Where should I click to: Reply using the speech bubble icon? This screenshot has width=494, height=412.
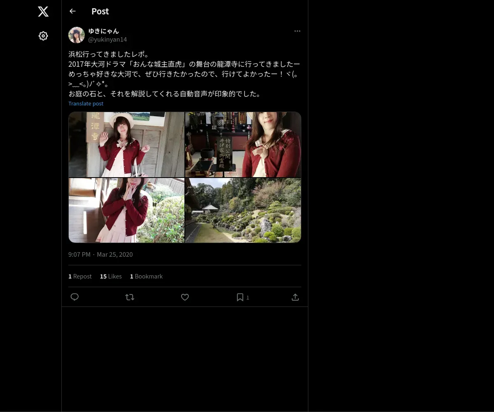coord(75,297)
